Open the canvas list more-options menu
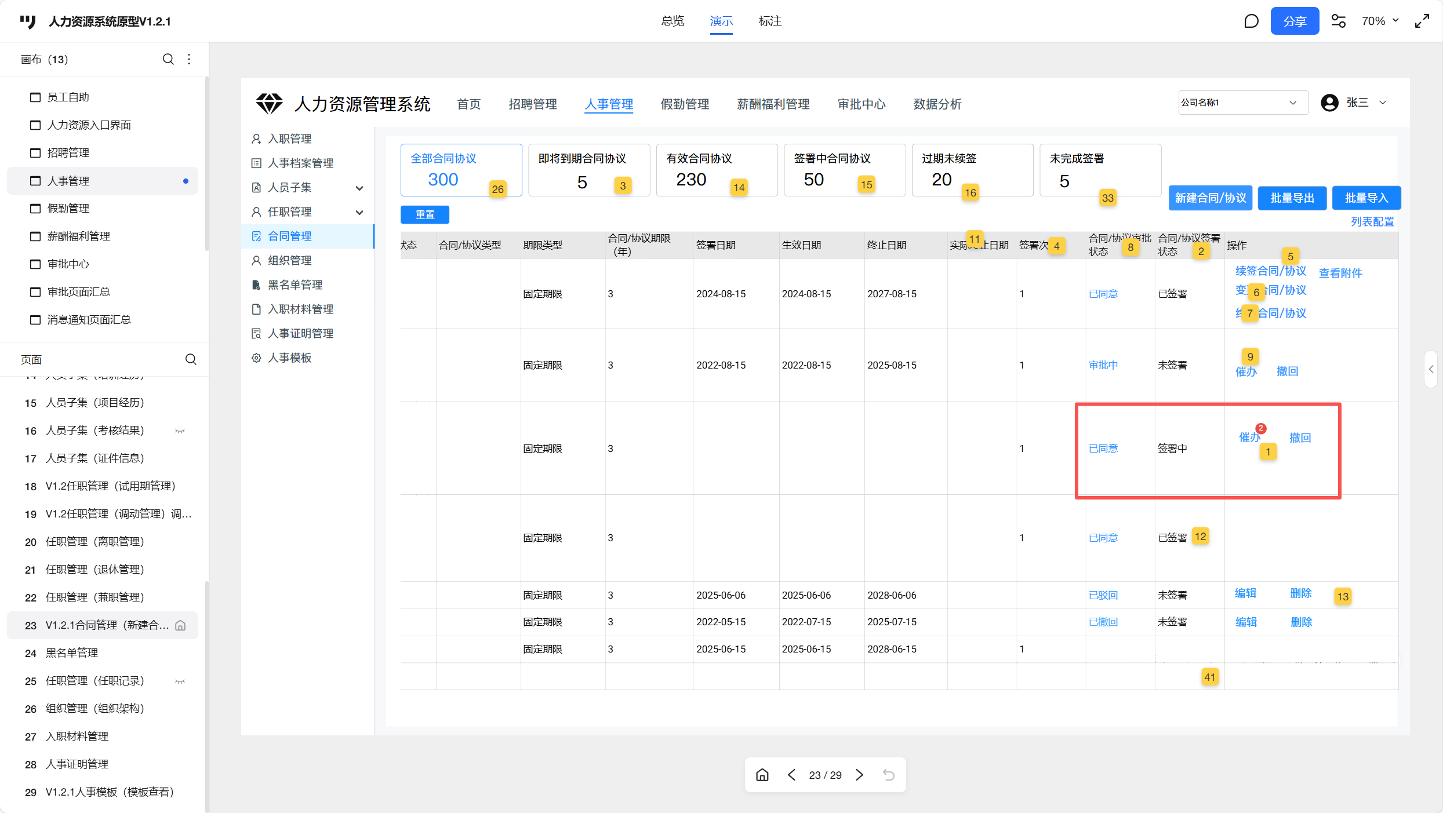This screenshot has height=813, width=1443. tap(189, 59)
